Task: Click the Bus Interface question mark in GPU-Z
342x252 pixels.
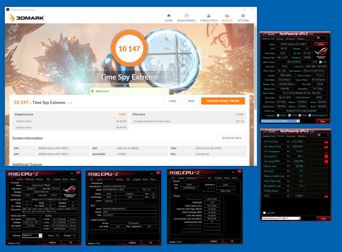Action: point(327,71)
